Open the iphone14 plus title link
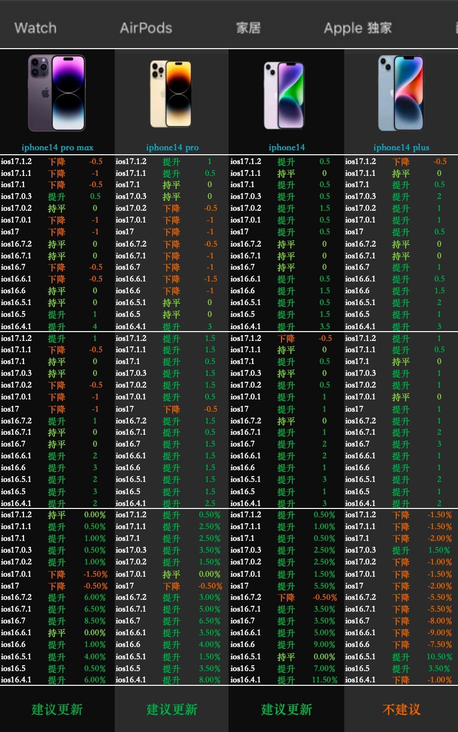The image size is (458, 732). coord(401,147)
